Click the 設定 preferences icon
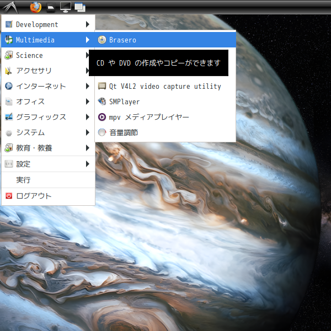 pyautogui.click(x=9, y=164)
